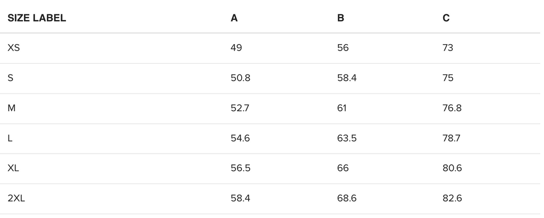Click value 61 in the M row

[342, 108]
